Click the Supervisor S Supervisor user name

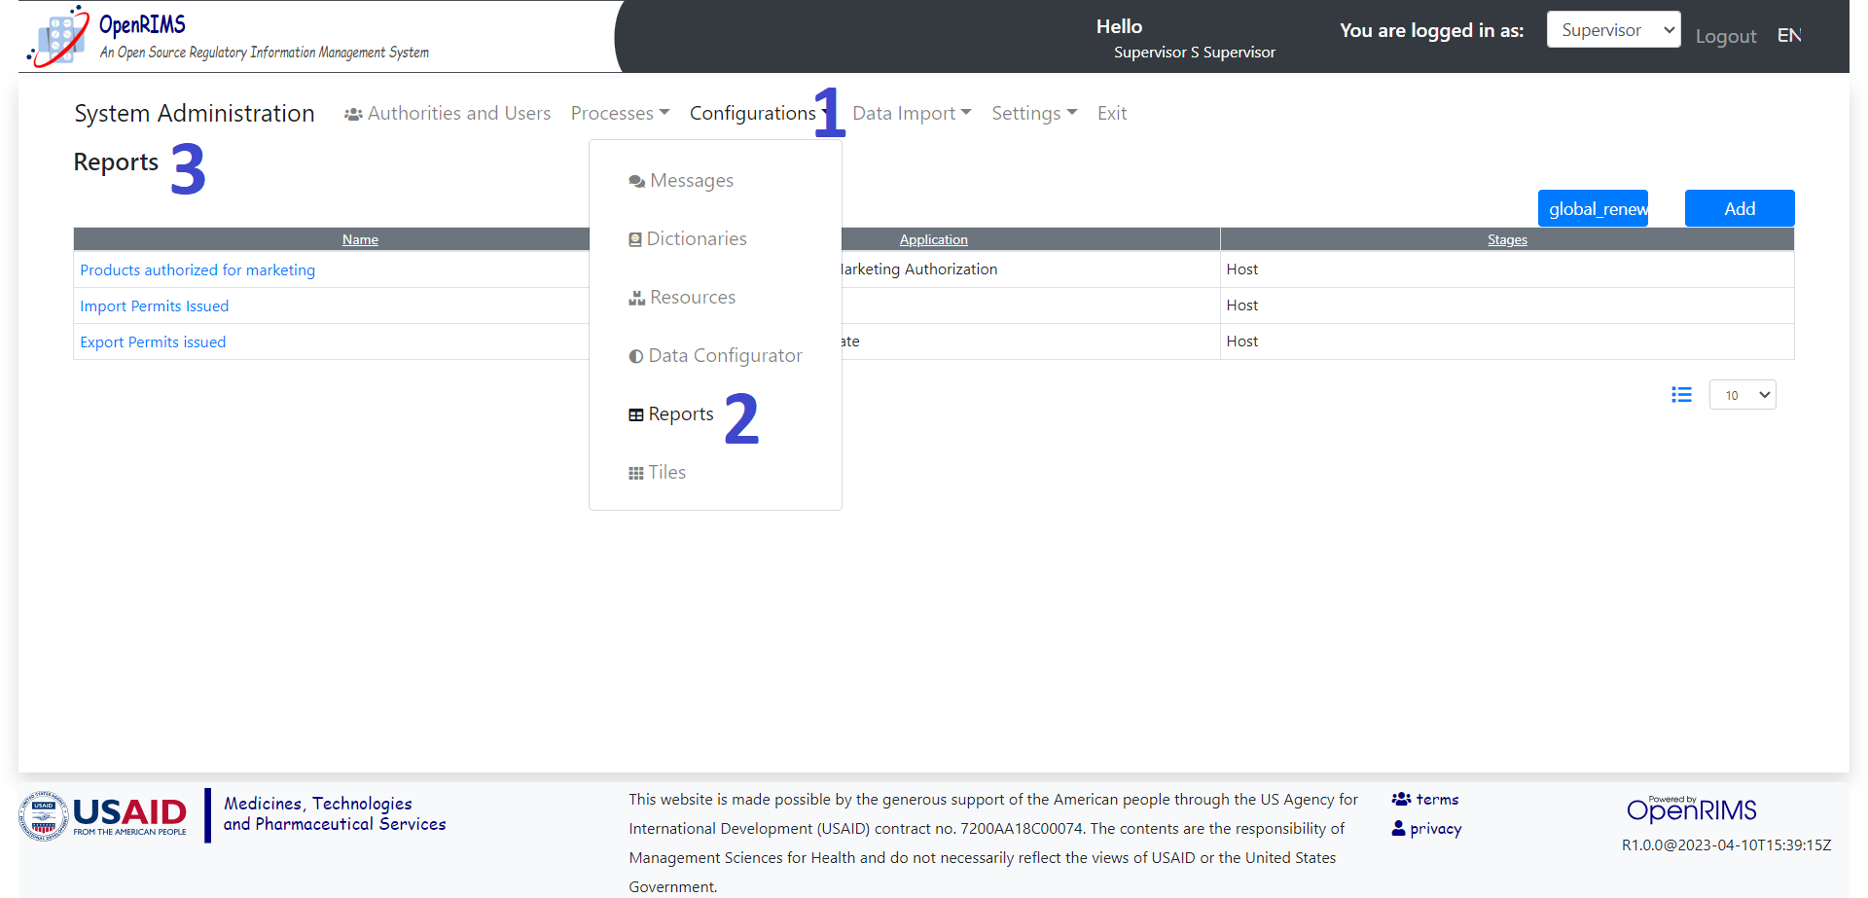click(1195, 53)
